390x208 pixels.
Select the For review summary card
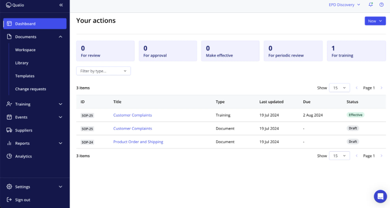click(x=105, y=51)
